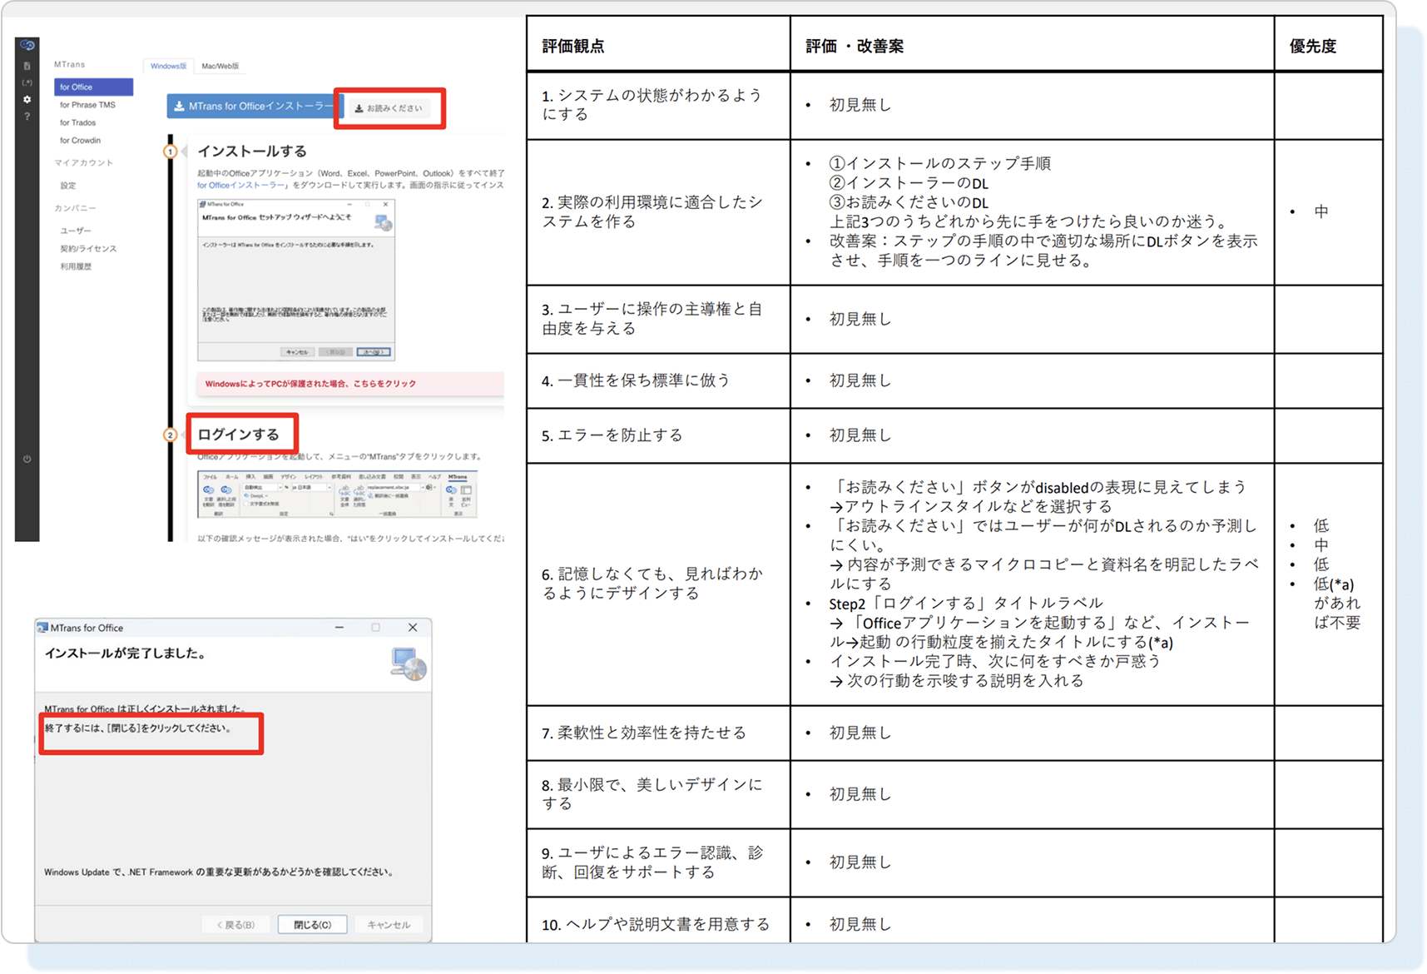1427x974 pixels.
Task: Click the お読みください download button
Action: (x=389, y=108)
